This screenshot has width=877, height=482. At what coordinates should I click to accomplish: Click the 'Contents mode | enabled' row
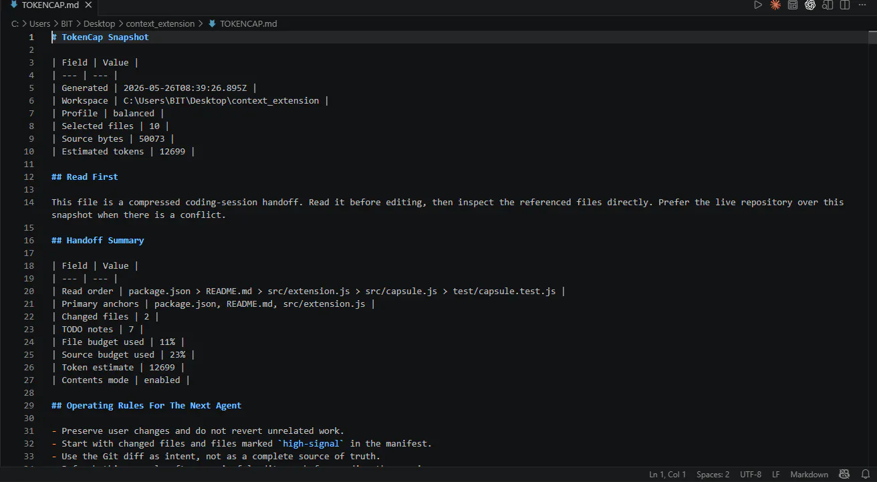[x=121, y=380]
